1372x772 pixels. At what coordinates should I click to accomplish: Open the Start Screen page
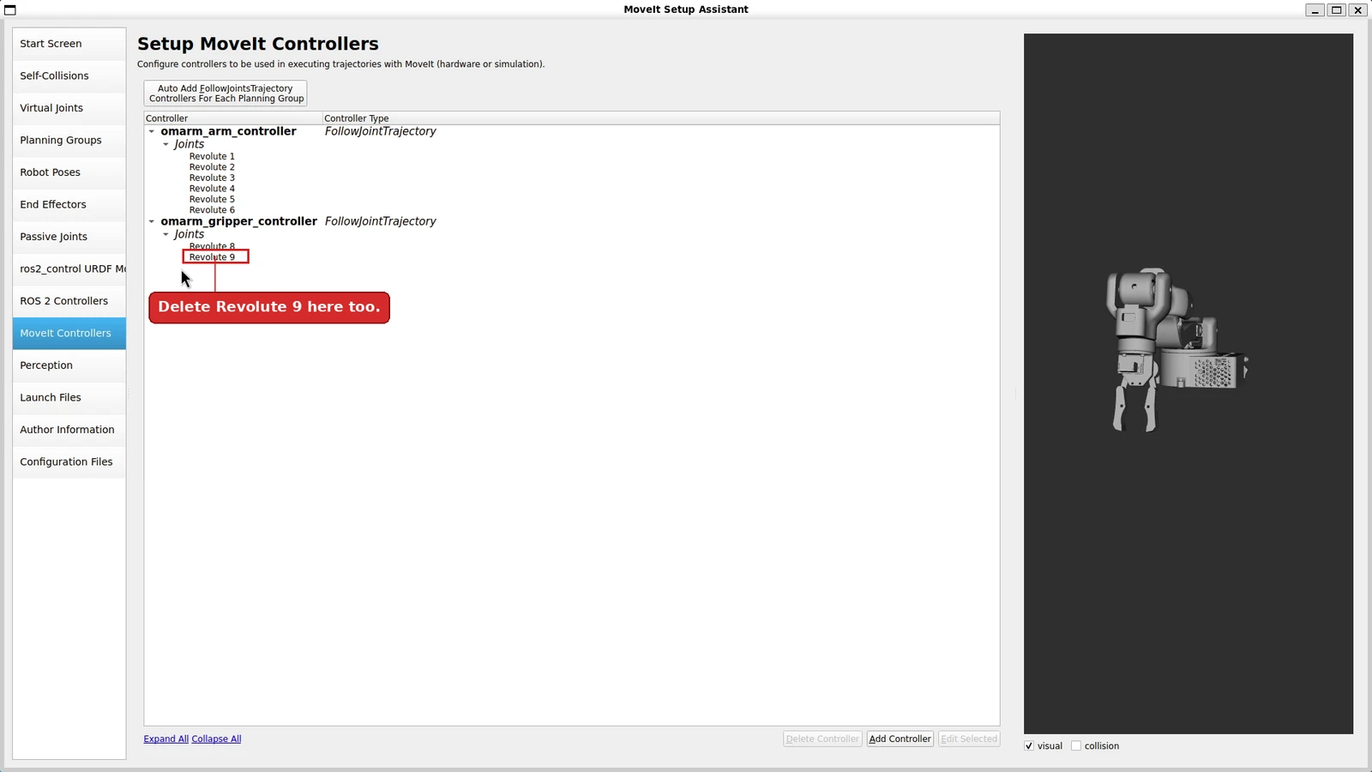tap(69, 44)
